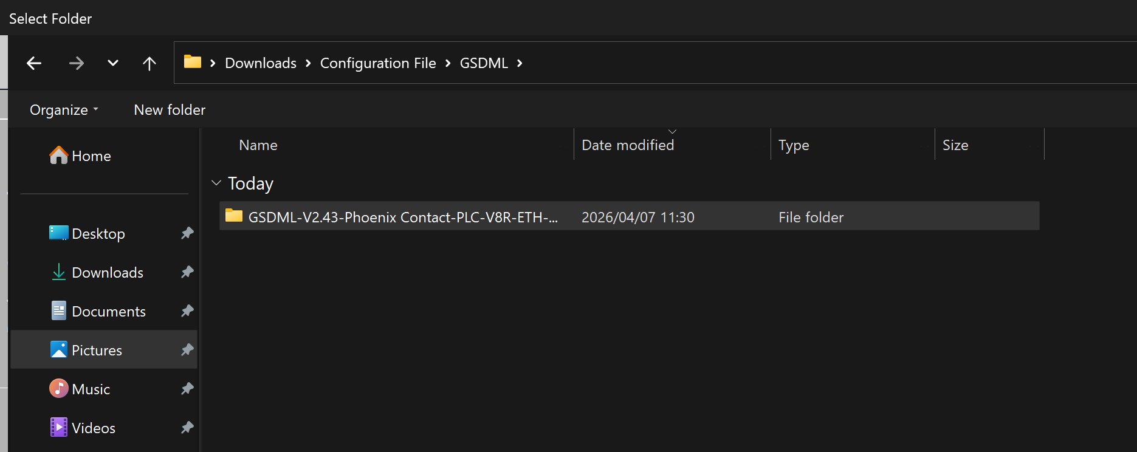Go up one folder level

coord(149,63)
